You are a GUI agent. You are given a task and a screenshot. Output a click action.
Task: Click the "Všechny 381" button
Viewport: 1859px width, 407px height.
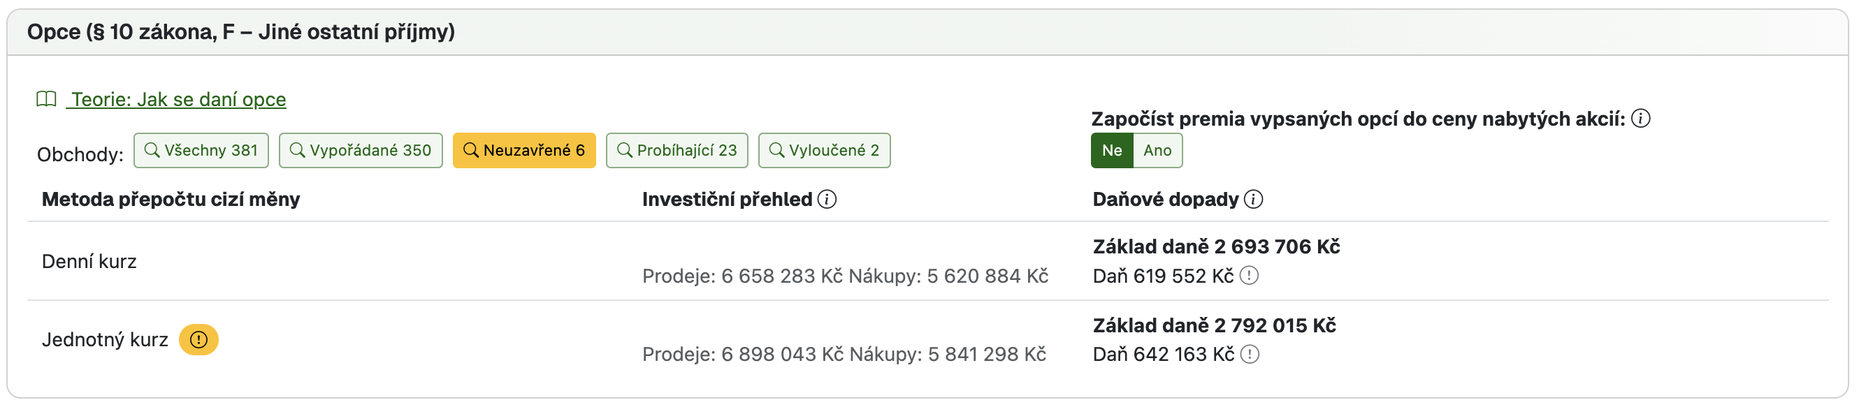click(201, 150)
